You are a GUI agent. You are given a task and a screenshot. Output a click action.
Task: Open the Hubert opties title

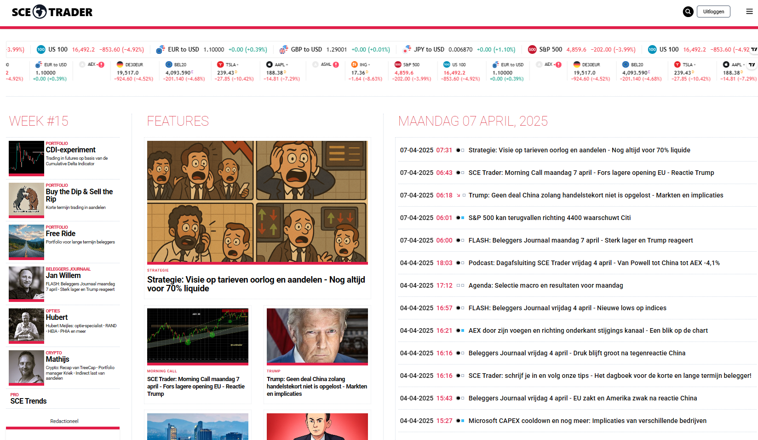coord(57,318)
